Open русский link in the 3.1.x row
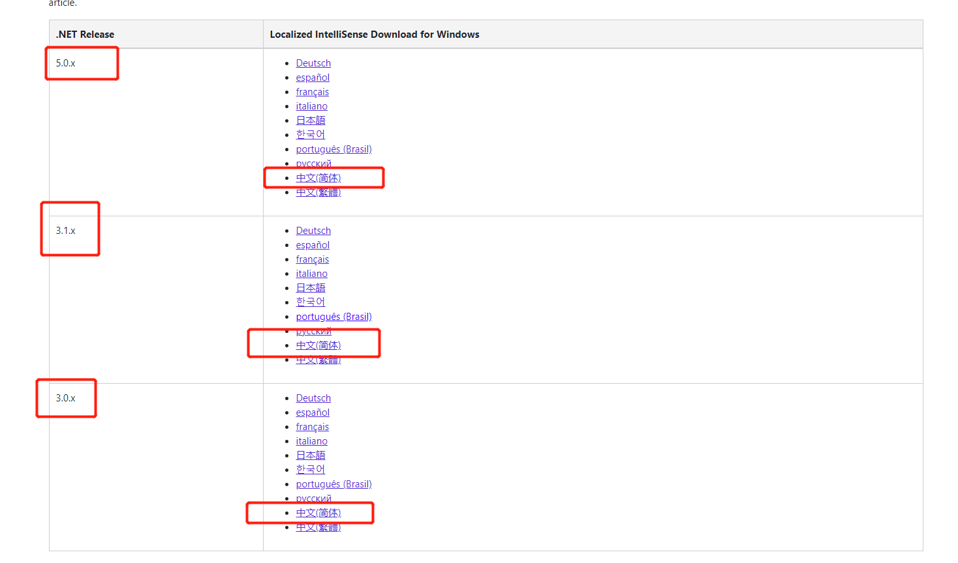 coord(313,331)
